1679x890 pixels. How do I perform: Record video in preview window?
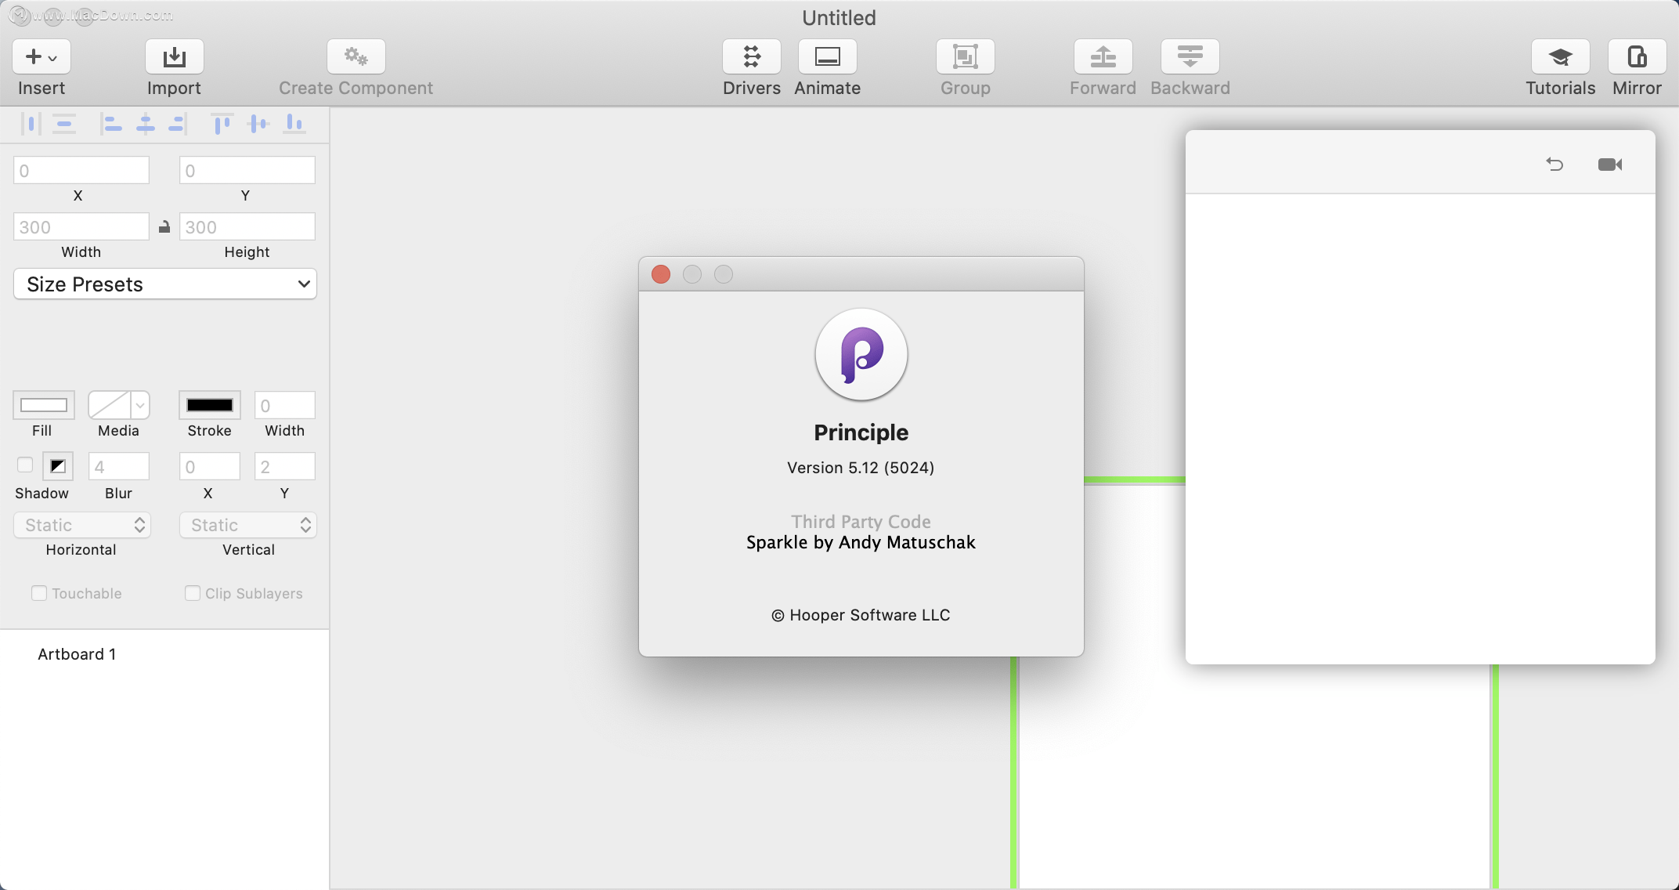pyautogui.click(x=1610, y=164)
